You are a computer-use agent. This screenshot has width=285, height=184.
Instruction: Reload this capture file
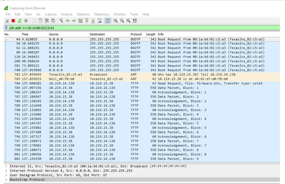[53, 21]
